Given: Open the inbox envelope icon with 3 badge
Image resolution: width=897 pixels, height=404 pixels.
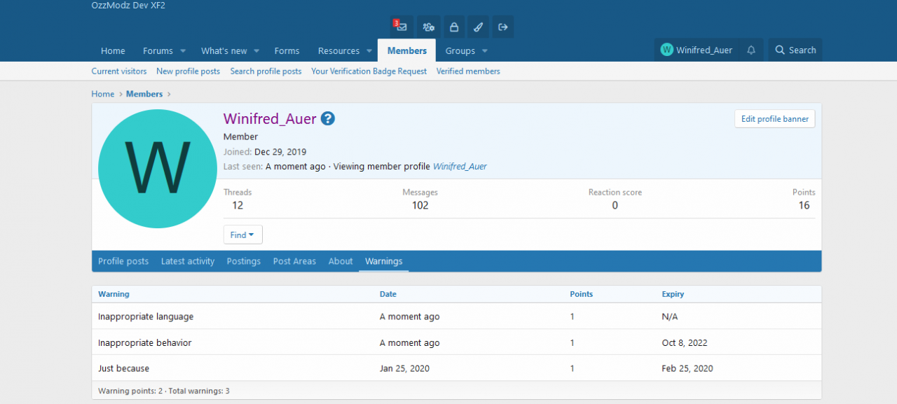Looking at the screenshot, I should click(401, 27).
